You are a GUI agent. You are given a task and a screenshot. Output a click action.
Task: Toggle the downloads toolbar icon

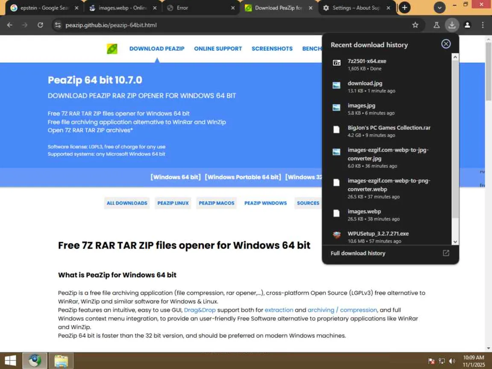coord(452,25)
